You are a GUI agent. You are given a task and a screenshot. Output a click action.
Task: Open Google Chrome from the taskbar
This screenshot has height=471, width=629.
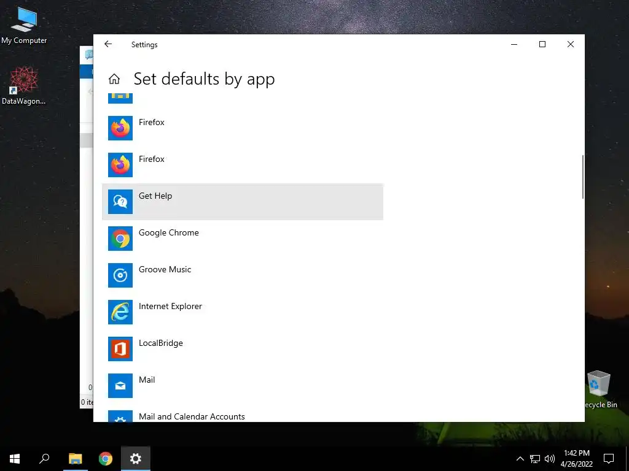coord(106,459)
